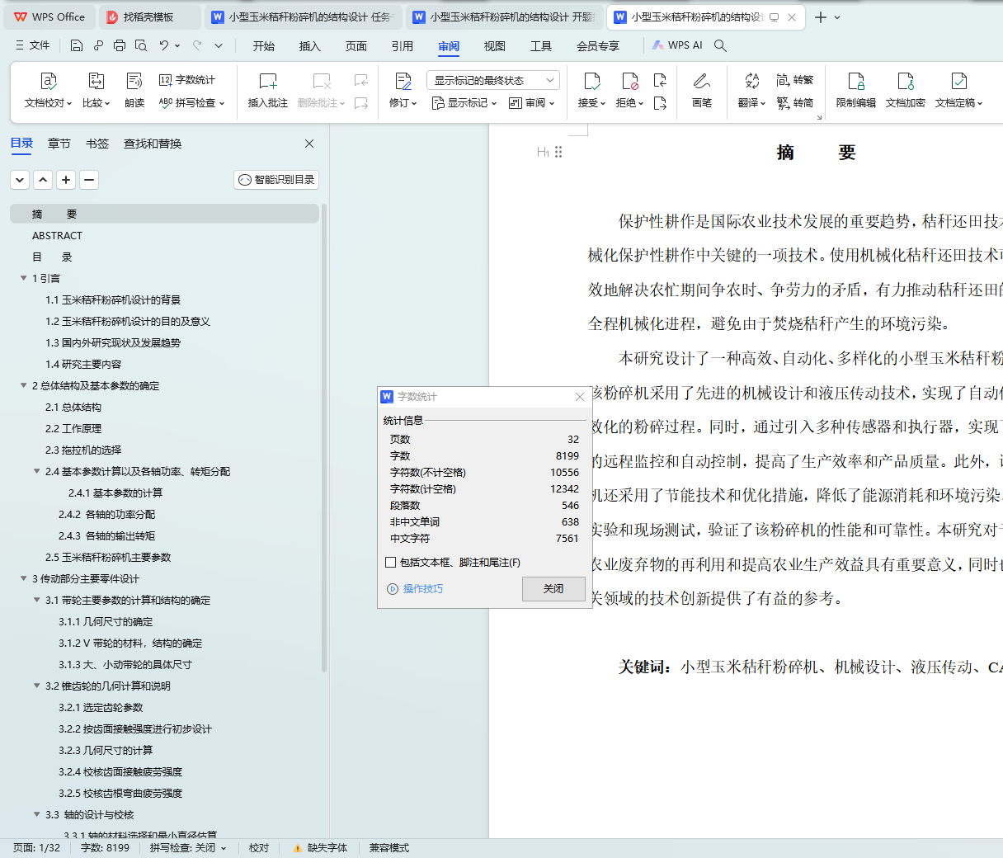Click 文档定稿 finalize document

pos(958,91)
